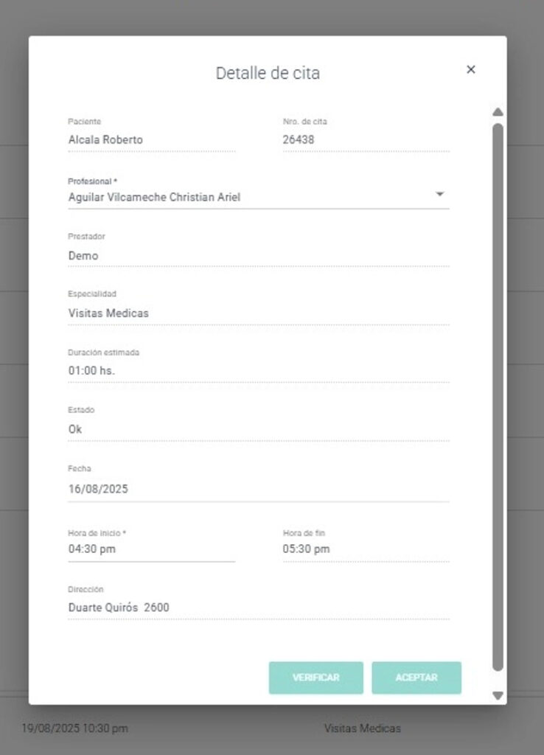Screen dimensions: 544x755
Task: Select the Dirección field Duarte Quirós 2600
Action: tap(258, 608)
